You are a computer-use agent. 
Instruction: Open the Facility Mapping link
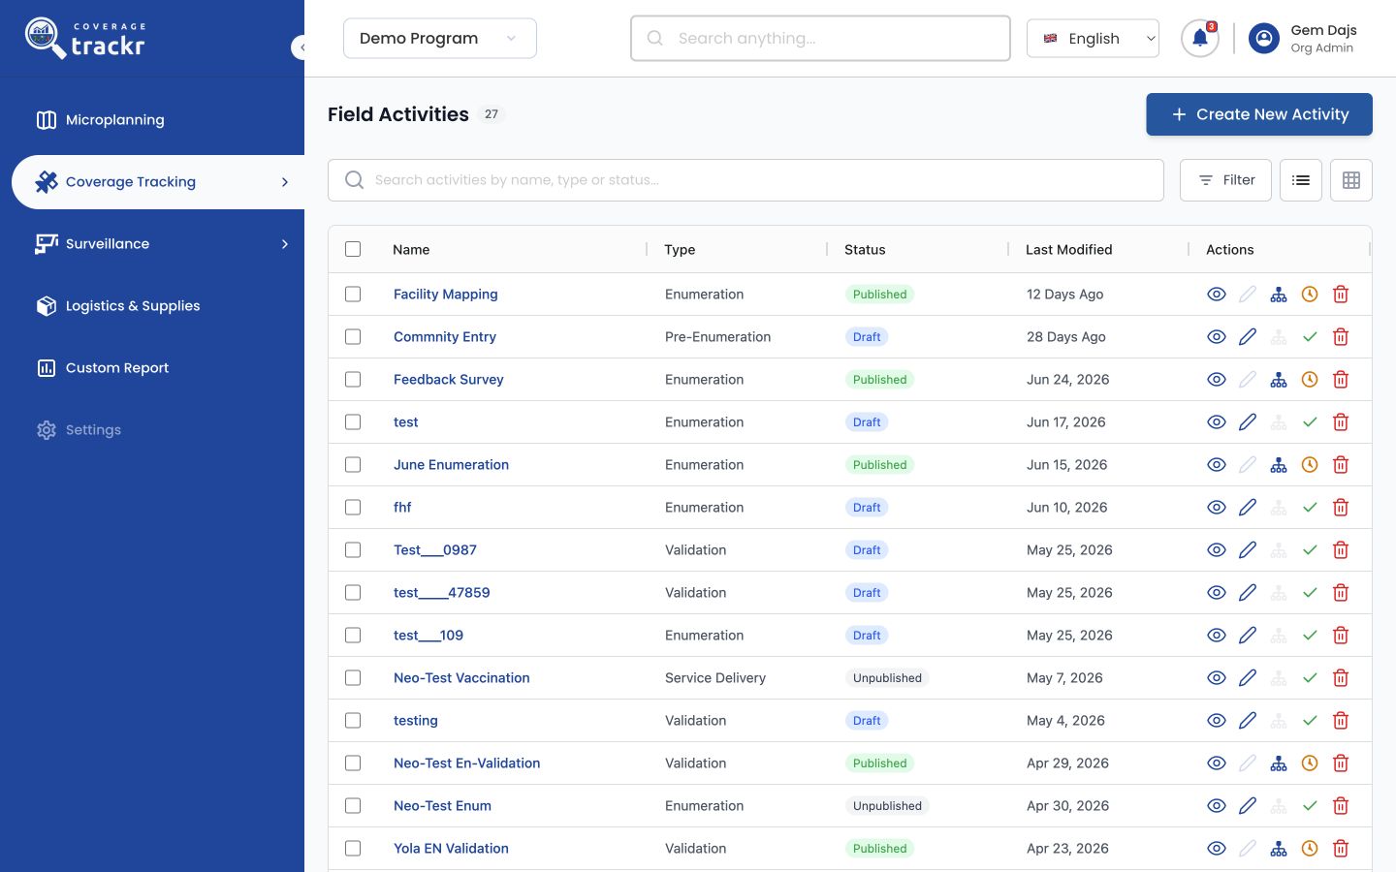click(446, 295)
